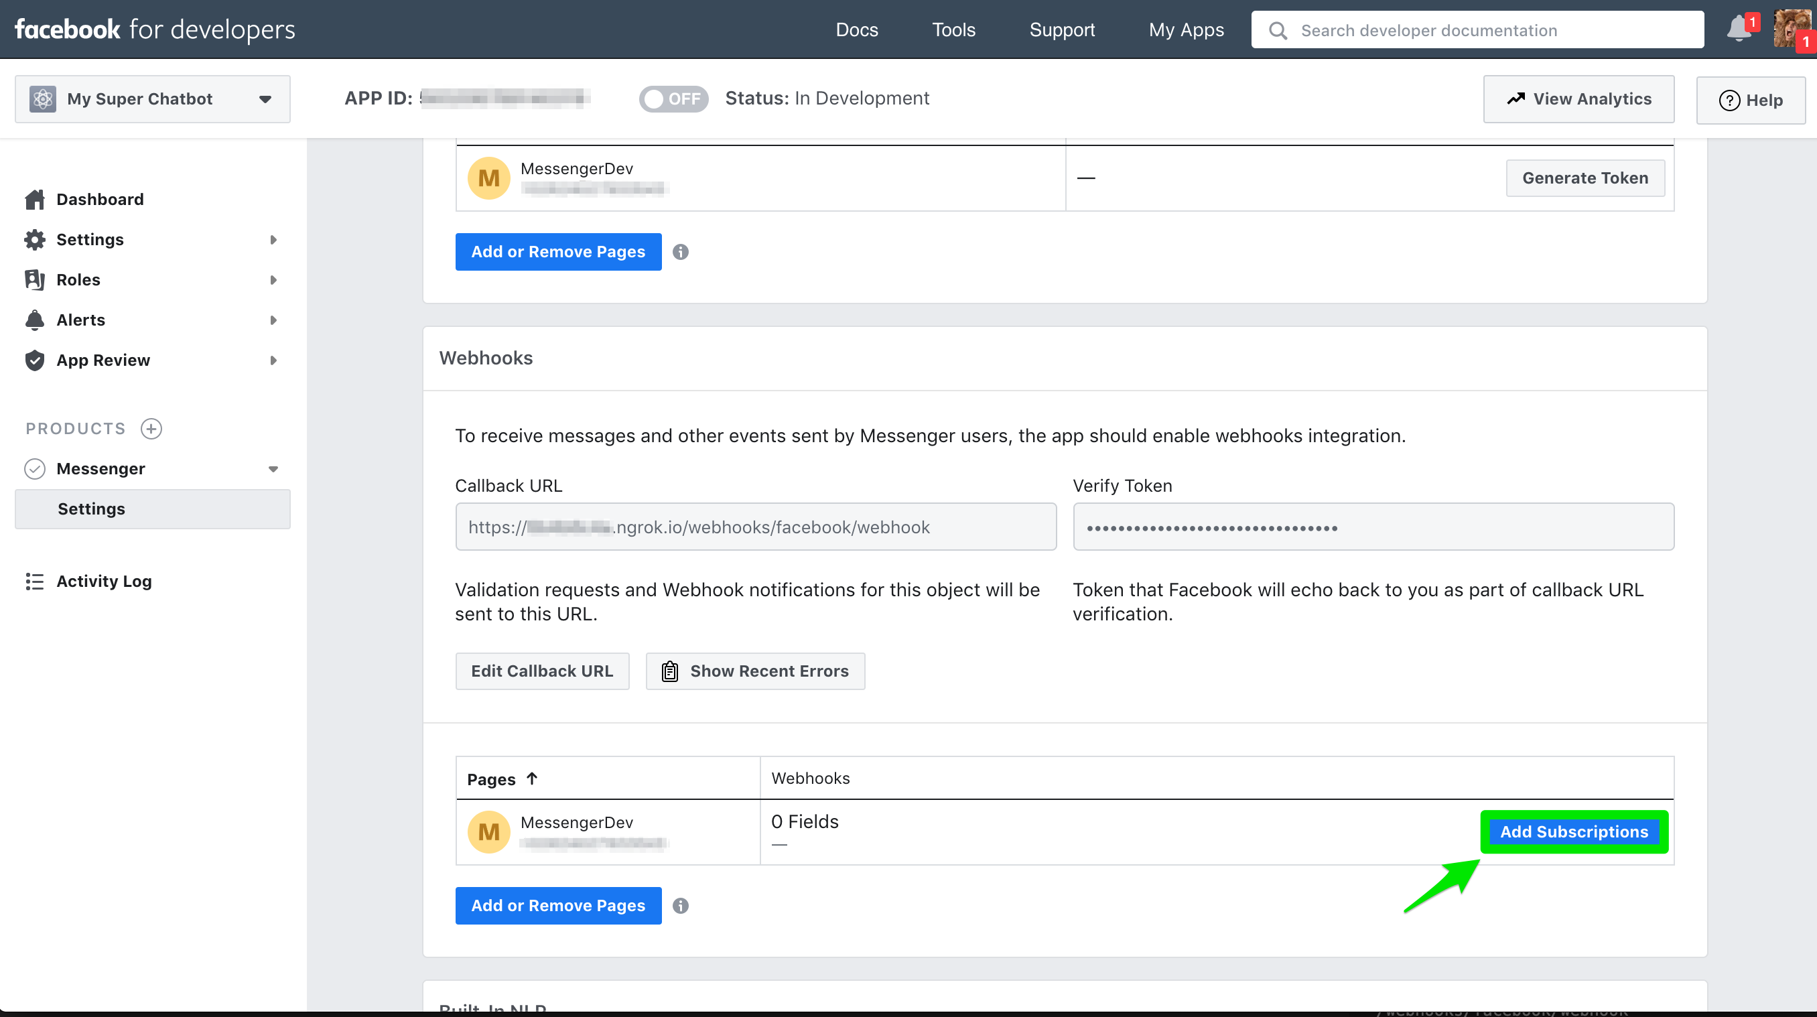Click the My Super Chatbot app icon
Screen dimensions: 1817x1017
[42, 98]
